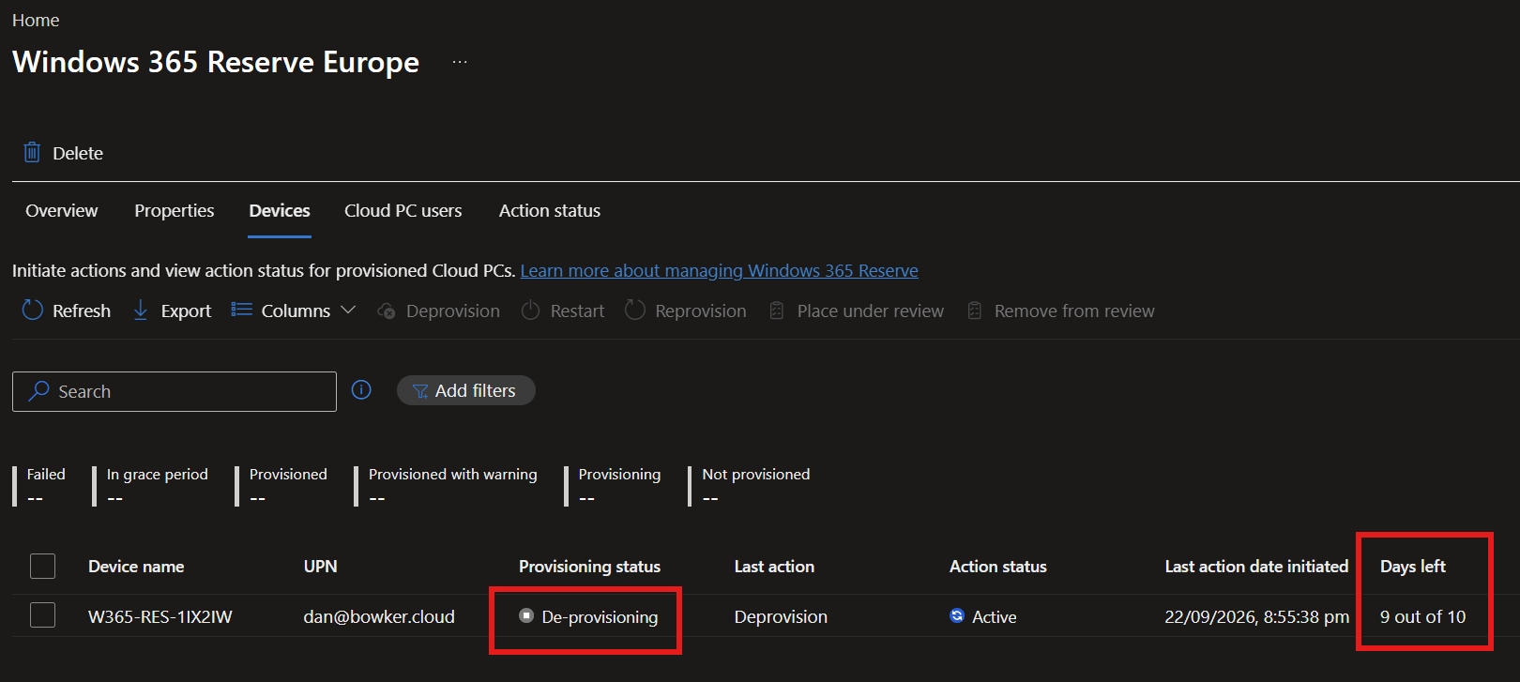The height and width of the screenshot is (682, 1520).
Task: Filter by the Provisioning status tile
Action: click(614, 485)
